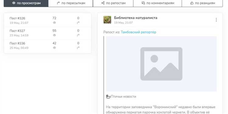
Task: Click the eye views icon for Пост #327
Action: (54, 35)
